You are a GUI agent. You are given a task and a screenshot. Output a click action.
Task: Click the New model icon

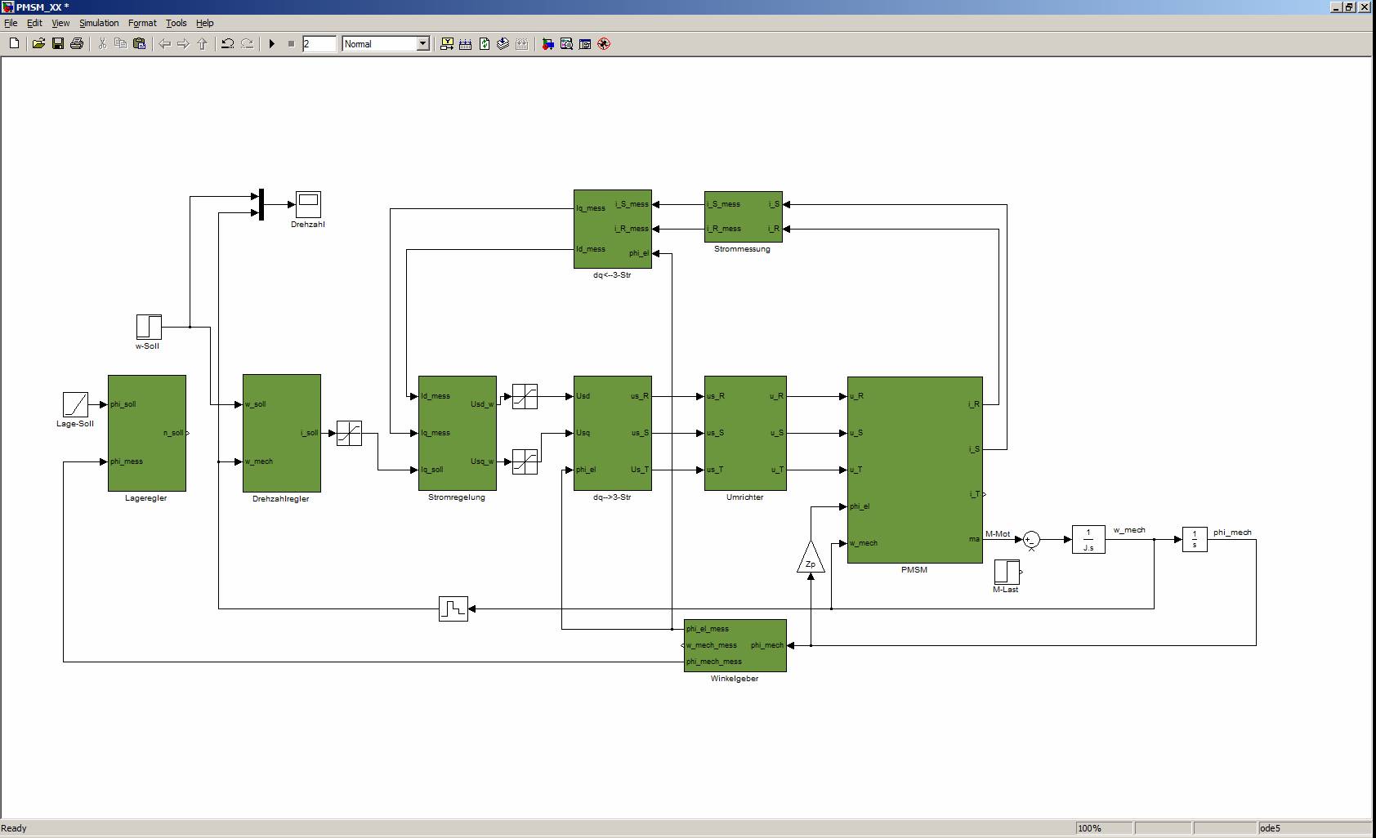14,44
